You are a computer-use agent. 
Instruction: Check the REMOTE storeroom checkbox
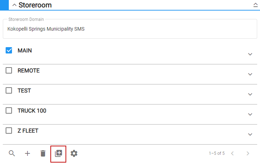coord(9,71)
